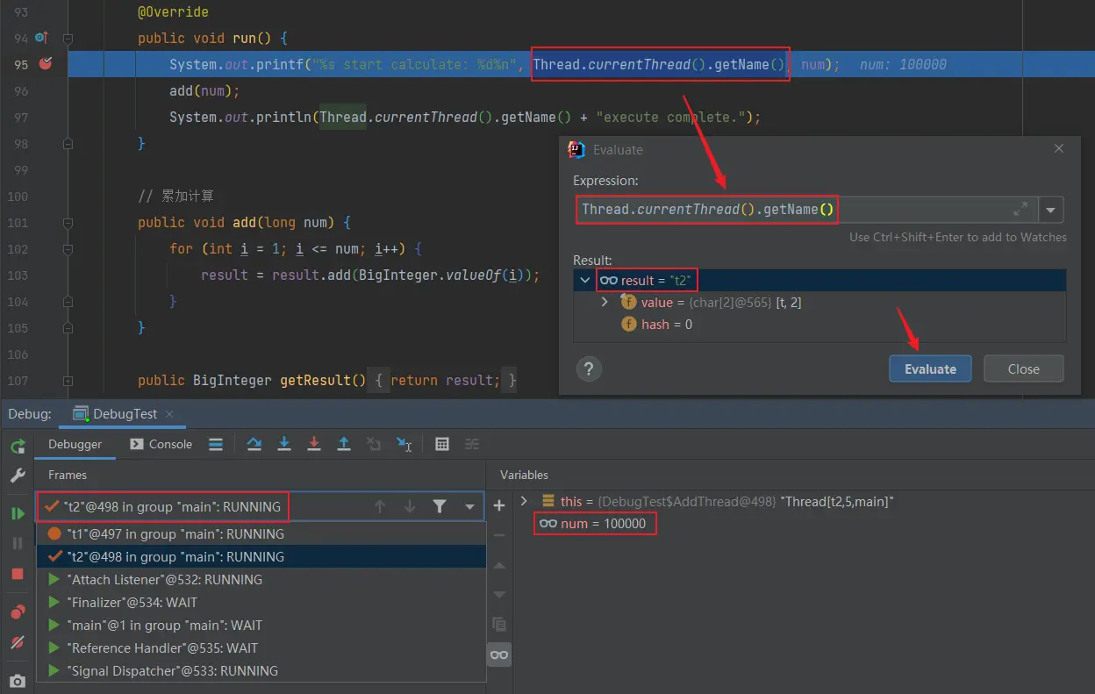Click the Resume Program icon
The image size is (1095, 694).
18,513
